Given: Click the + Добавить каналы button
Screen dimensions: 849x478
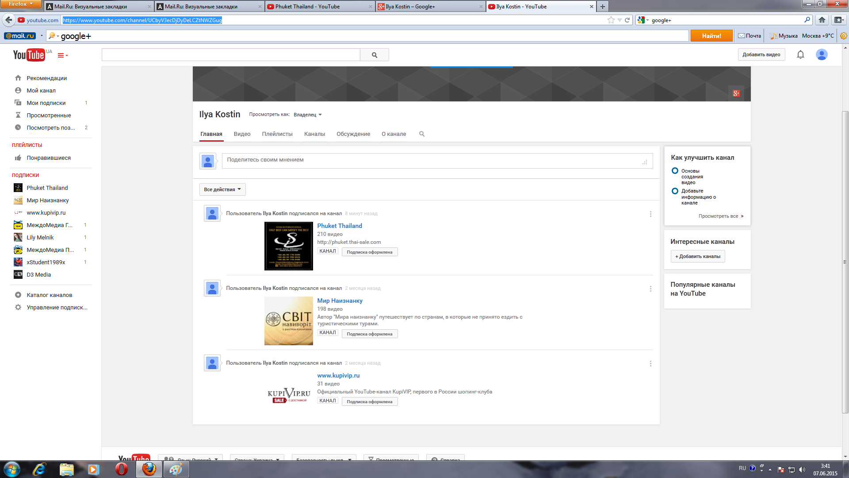Looking at the screenshot, I should pyautogui.click(x=697, y=256).
